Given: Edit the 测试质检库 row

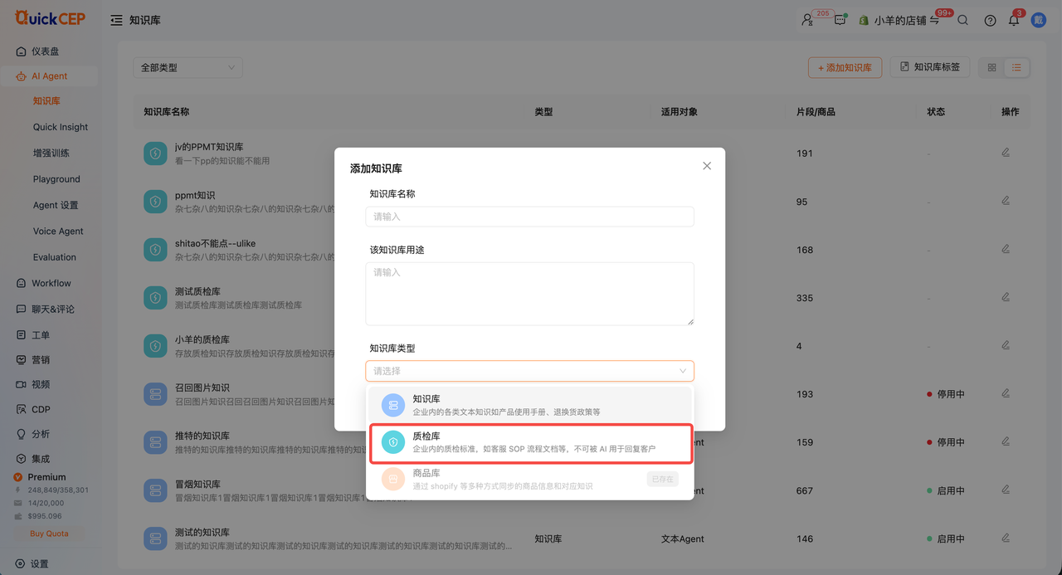Looking at the screenshot, I should [1006, 296].
